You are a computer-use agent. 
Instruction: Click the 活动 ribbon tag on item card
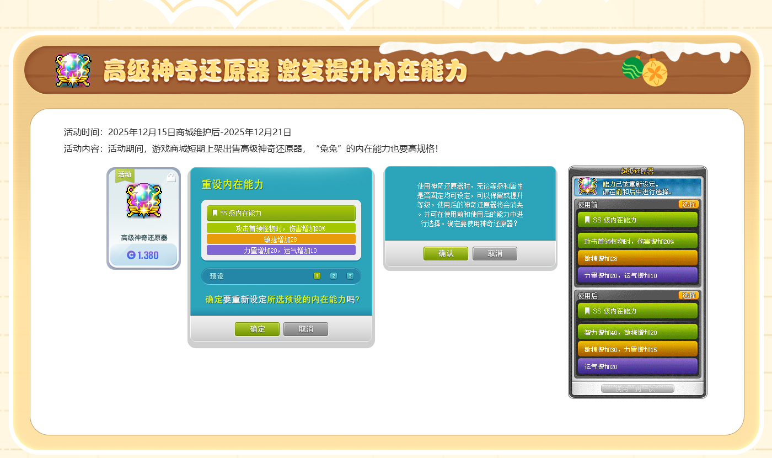coord(125,175)
